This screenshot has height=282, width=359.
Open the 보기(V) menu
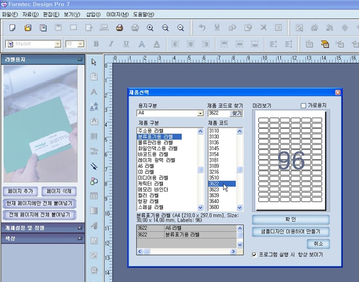[72, 14]
